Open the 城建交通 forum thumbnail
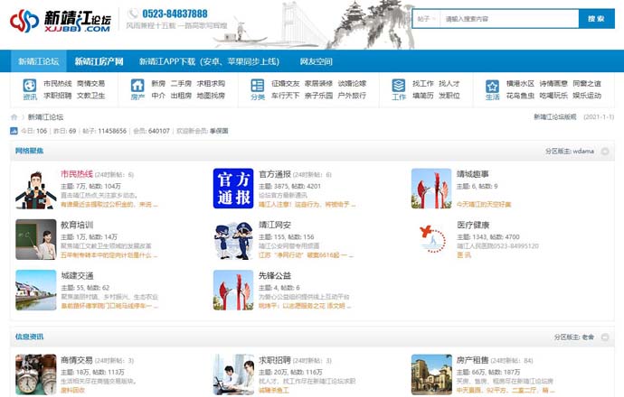624x397 pixels. tap(36, 290)
